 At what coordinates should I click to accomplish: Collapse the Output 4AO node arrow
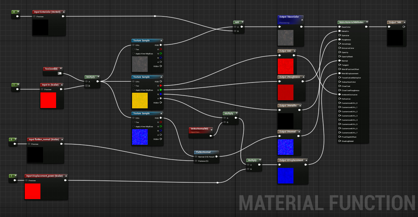(x=294, y=51)
